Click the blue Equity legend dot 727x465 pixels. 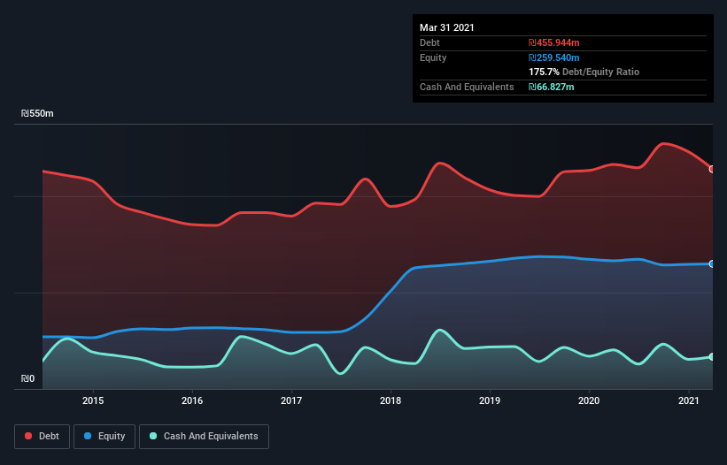88,436
